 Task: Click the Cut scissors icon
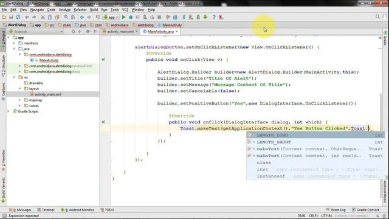(x=43, y=17)
